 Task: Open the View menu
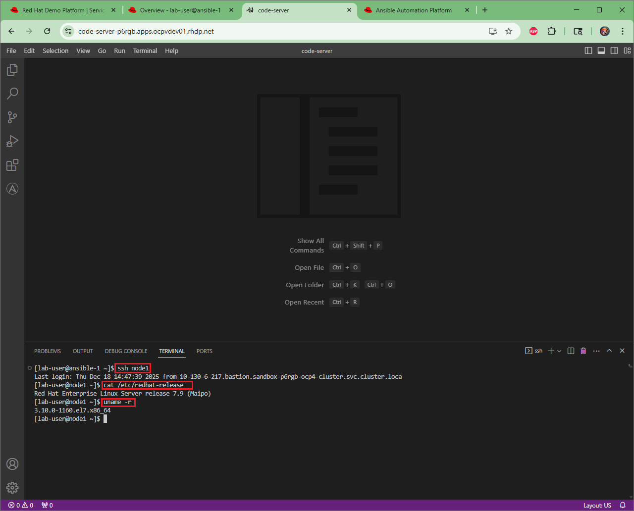point(83,51)
